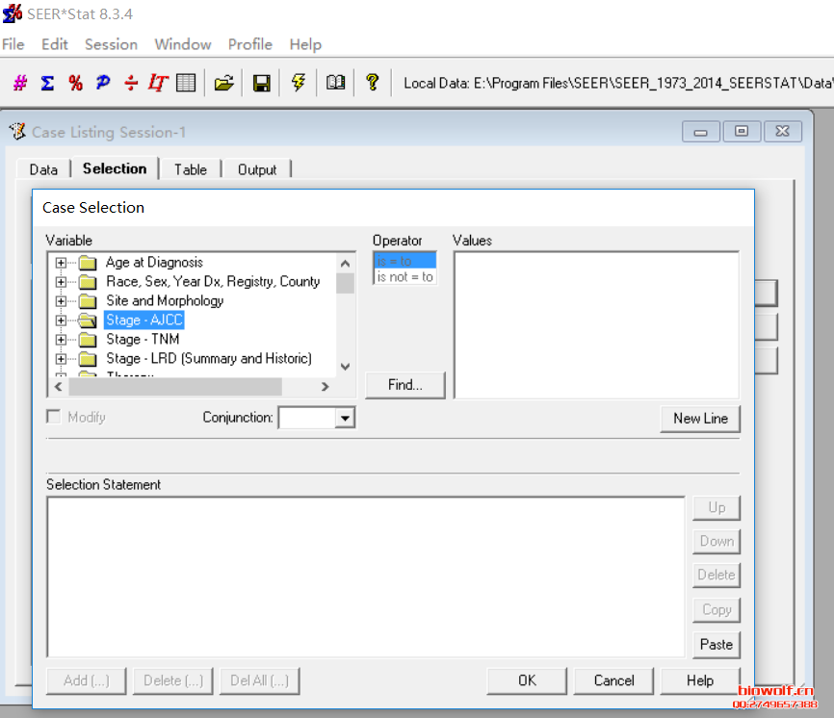Start a new Frequency session (# icon)

point(20,83)
